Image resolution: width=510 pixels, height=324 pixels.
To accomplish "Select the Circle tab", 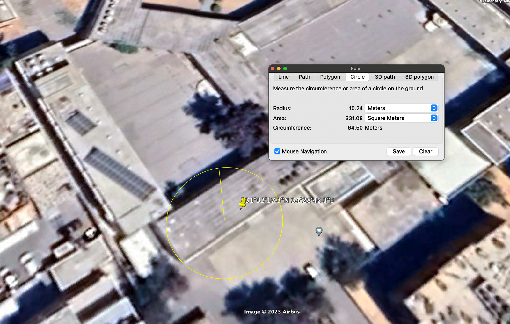I will point(357,77).
